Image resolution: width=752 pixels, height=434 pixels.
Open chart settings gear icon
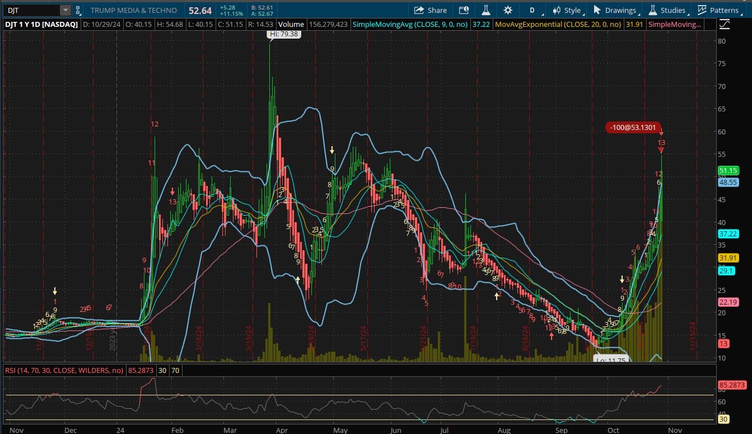tap(508, 10)
